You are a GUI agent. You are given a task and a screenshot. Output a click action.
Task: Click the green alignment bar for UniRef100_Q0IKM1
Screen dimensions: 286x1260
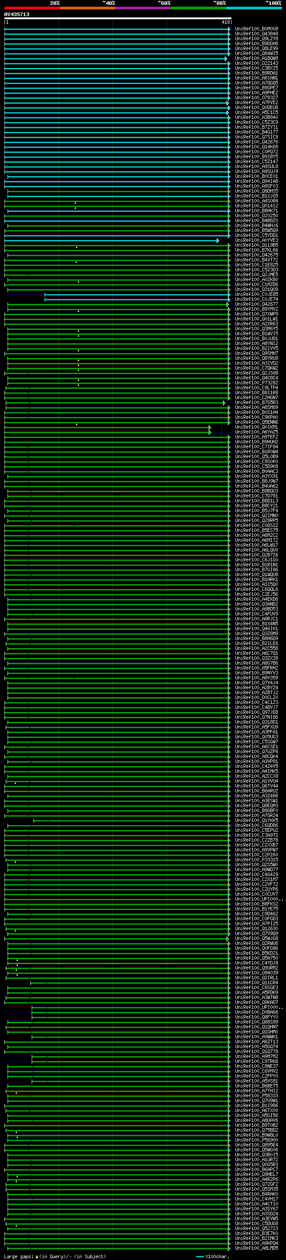pyautogui.click(x=108, y=427)
